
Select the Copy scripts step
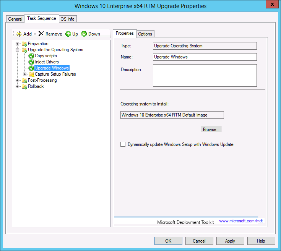[x=46, y=56]
